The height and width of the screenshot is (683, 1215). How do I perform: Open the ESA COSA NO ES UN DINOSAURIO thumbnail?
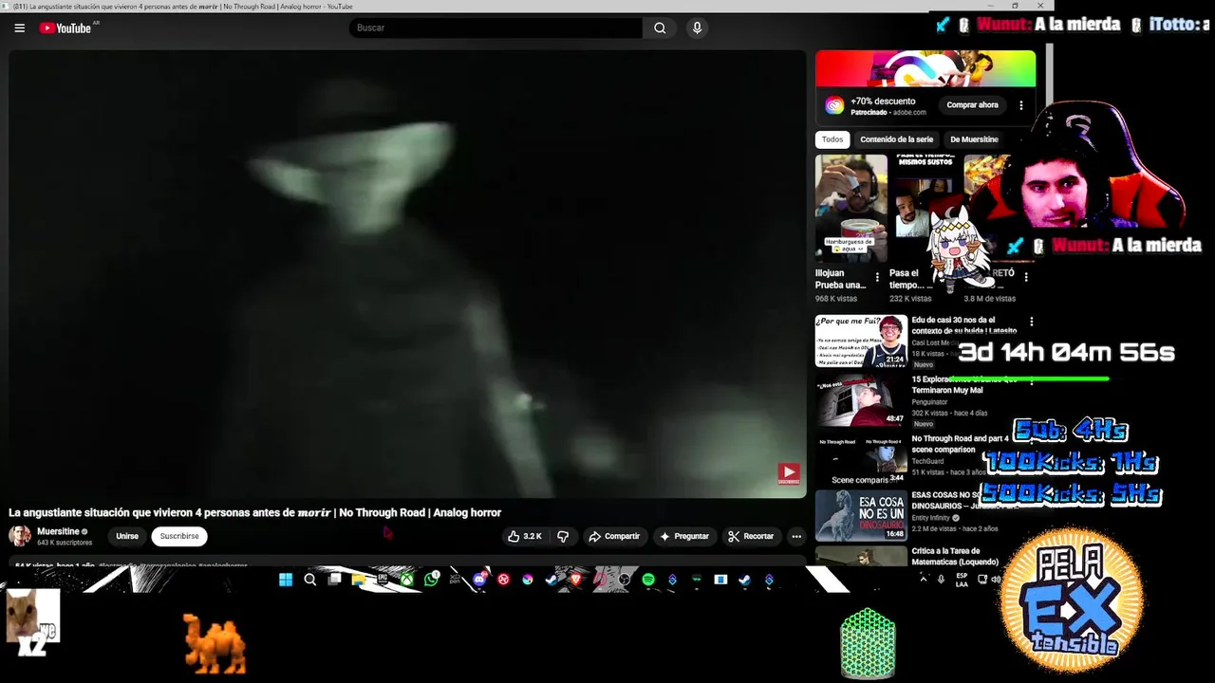point(861,515)
